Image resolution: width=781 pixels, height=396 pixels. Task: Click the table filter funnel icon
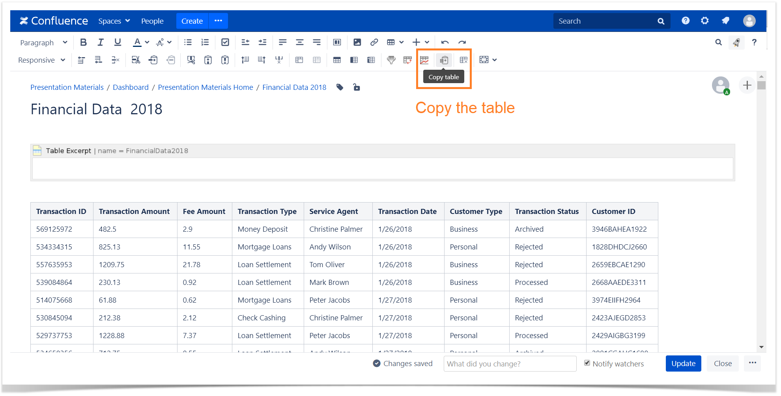tap(391, 60)
